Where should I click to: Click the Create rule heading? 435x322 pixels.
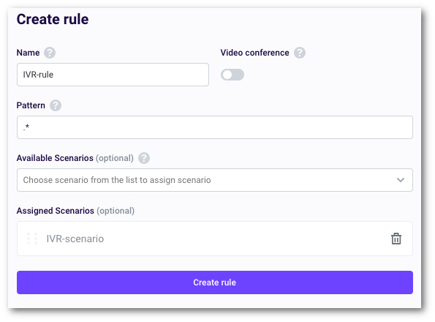(x=53, y=20)
